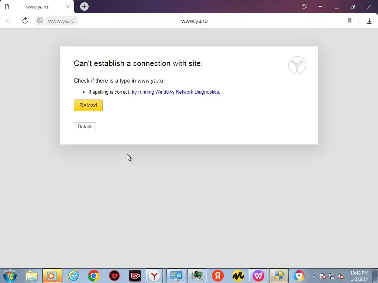The image size is (378, 283).
Task: Run Windows Network Diagnostics link
Action: point(175,92)
